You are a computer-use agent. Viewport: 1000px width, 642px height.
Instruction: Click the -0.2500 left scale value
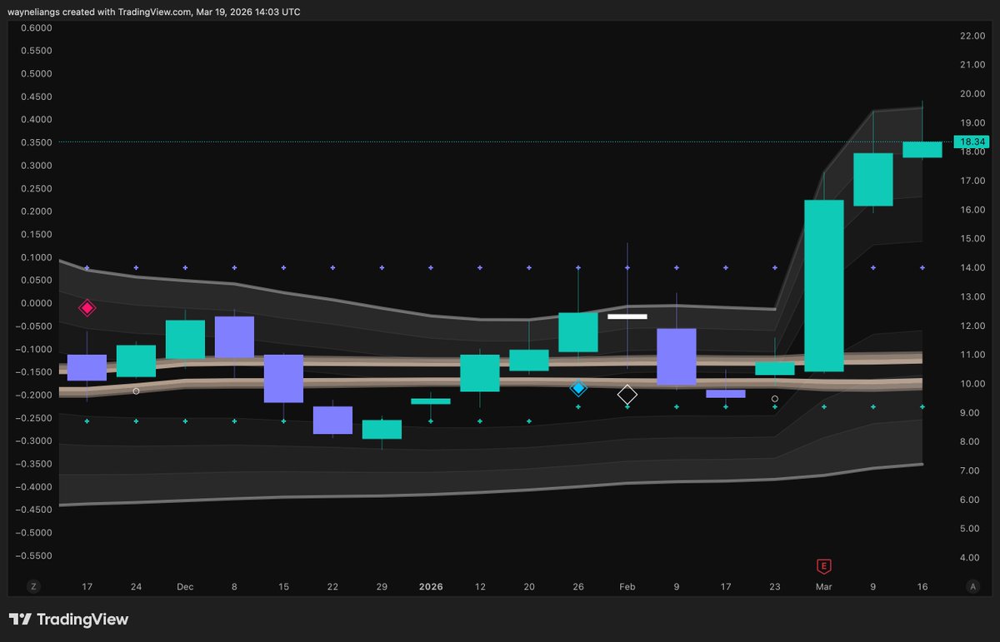pos(34,418)
